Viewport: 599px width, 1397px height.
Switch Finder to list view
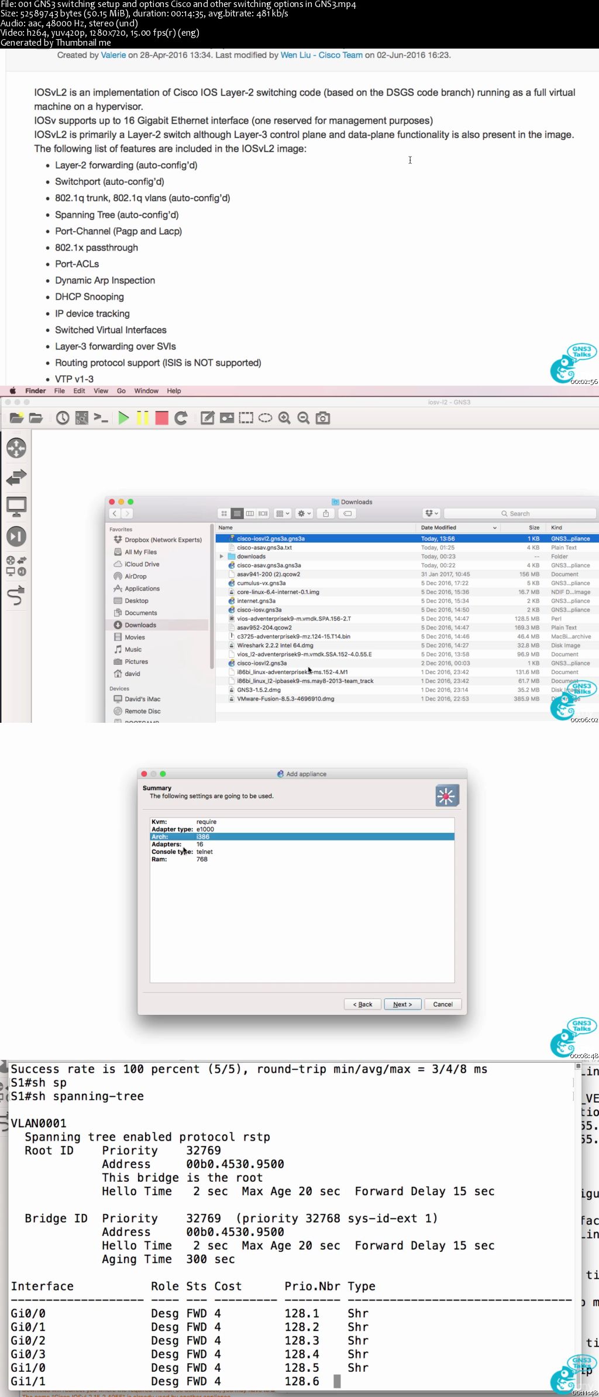pos(237,513)
